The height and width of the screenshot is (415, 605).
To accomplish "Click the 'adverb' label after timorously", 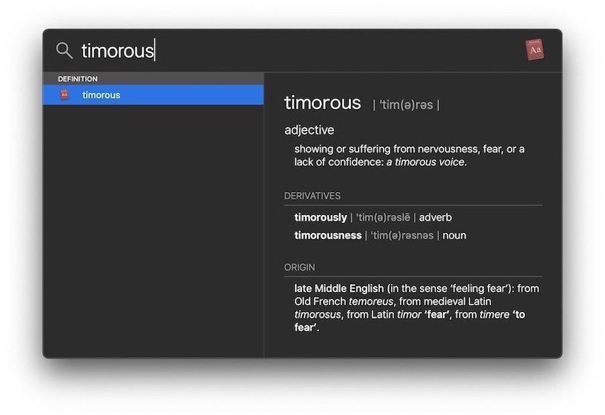I will [435, 217].
